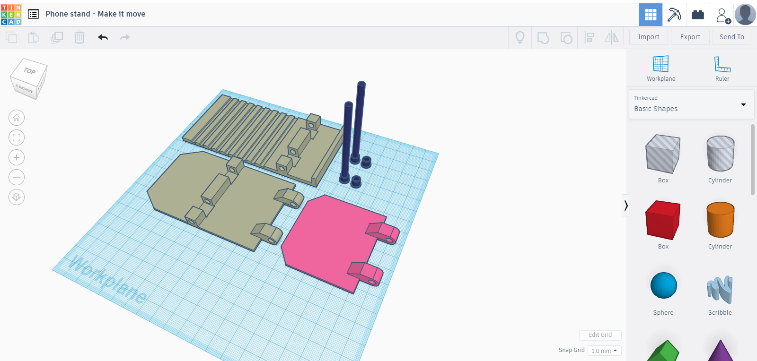Open Basic Shapes category dropdown
The image size is (757, 361).
pos(691,104)
